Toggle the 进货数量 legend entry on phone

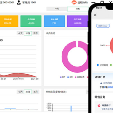click(x=102, y=65)
